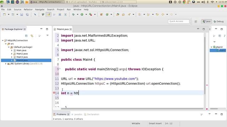Open the New wizard dropdown arrow
This screenshot has width=227, height=127.
coord(9,14)
